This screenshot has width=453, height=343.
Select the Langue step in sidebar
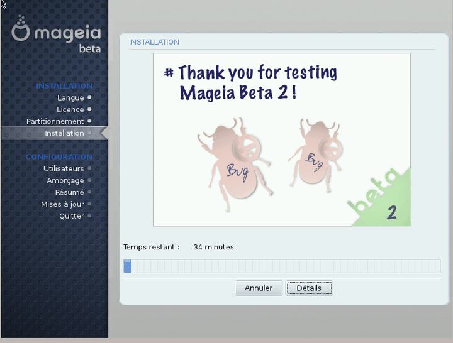click(70, 98)
